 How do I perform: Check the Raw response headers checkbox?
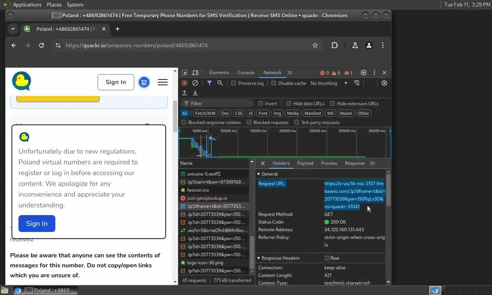327,258
